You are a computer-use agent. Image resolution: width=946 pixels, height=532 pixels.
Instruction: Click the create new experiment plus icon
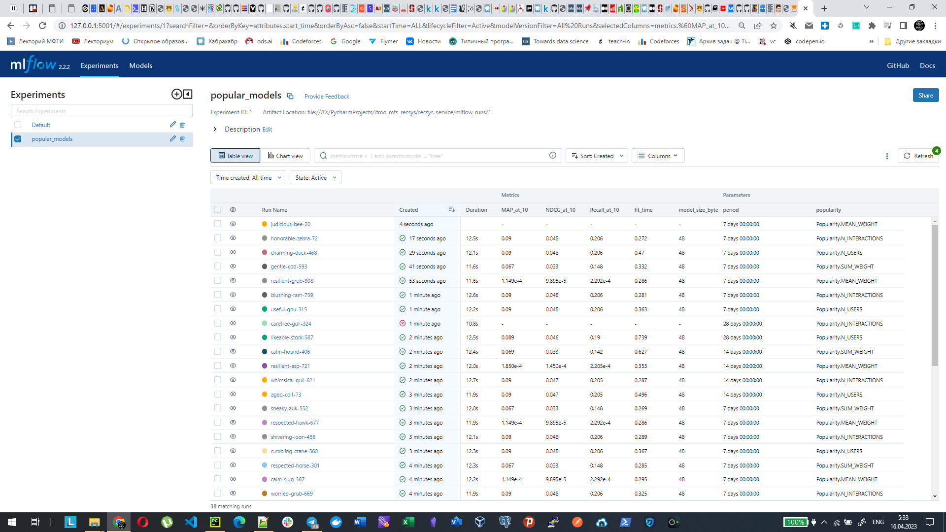(176, 94)
